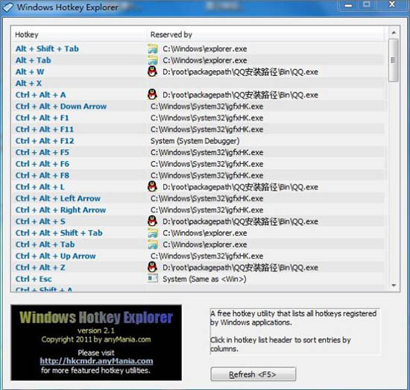Maximize the Windows Hotkey Explorer window

tap(367, 4)
